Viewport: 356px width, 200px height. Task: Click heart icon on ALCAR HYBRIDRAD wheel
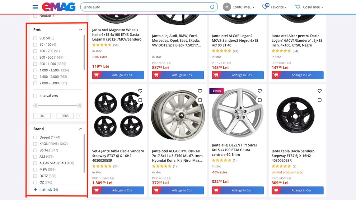pos(200,91)
